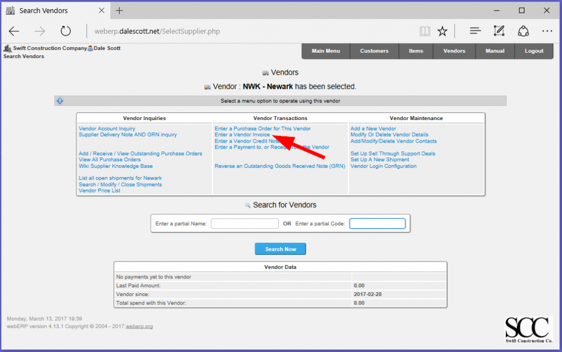Click the share icon in toolbar
The width and height of the screenshot is (562, 352).
pos(523,31)
